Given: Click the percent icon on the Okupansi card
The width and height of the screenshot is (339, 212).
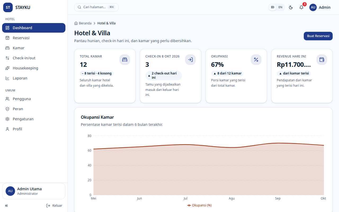Looking at the screenshot, I should (x=256, y=60).
